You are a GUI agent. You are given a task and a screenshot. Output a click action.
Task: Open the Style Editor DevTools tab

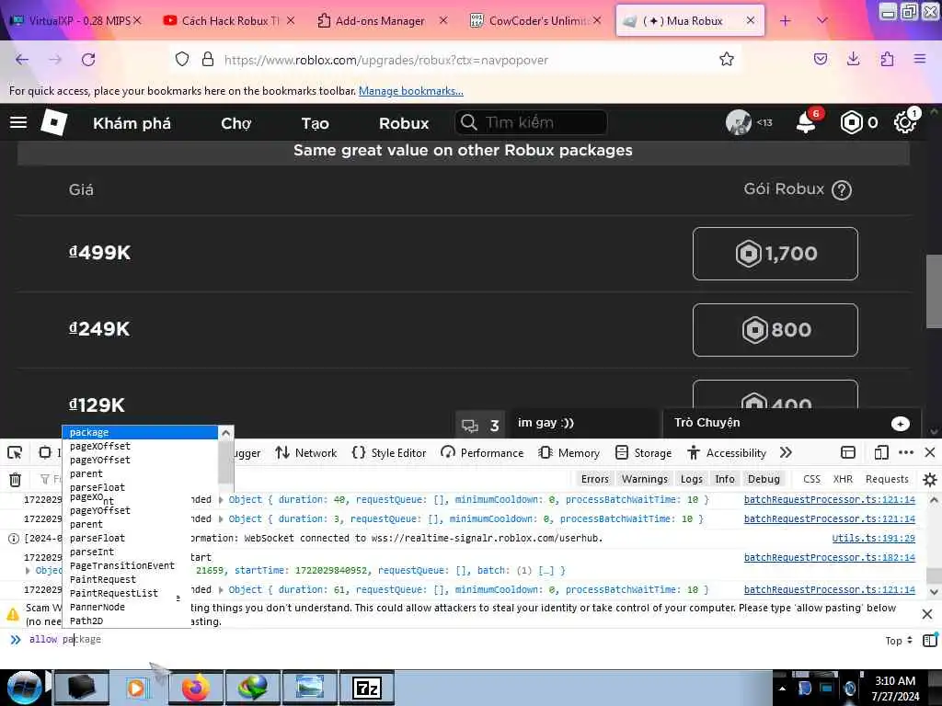point(389,452)
